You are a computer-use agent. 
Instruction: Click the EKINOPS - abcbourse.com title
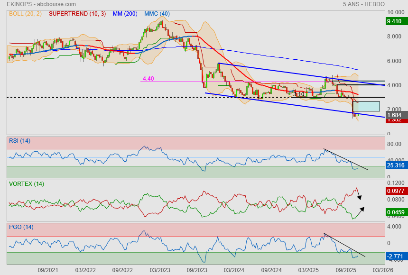coord(41,4)
